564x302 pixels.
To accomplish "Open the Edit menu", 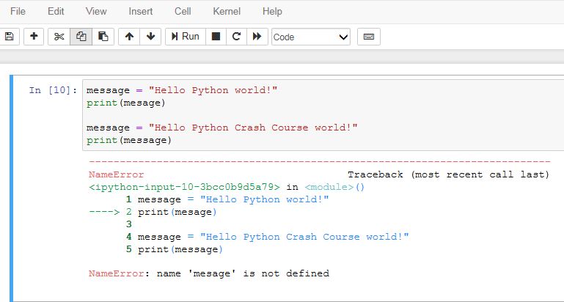I will 56,11.
